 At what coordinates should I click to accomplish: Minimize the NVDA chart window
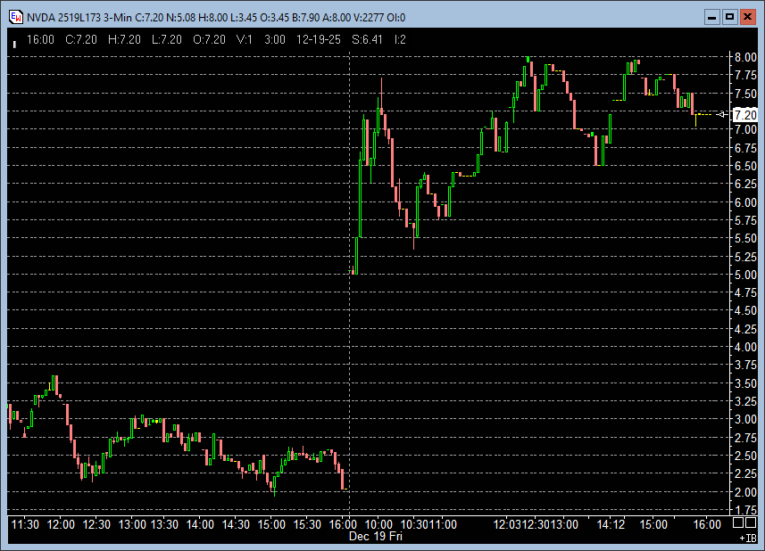click(711, 17)
